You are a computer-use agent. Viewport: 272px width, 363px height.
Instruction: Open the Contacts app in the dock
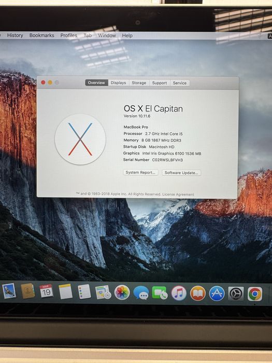(28, 291)
